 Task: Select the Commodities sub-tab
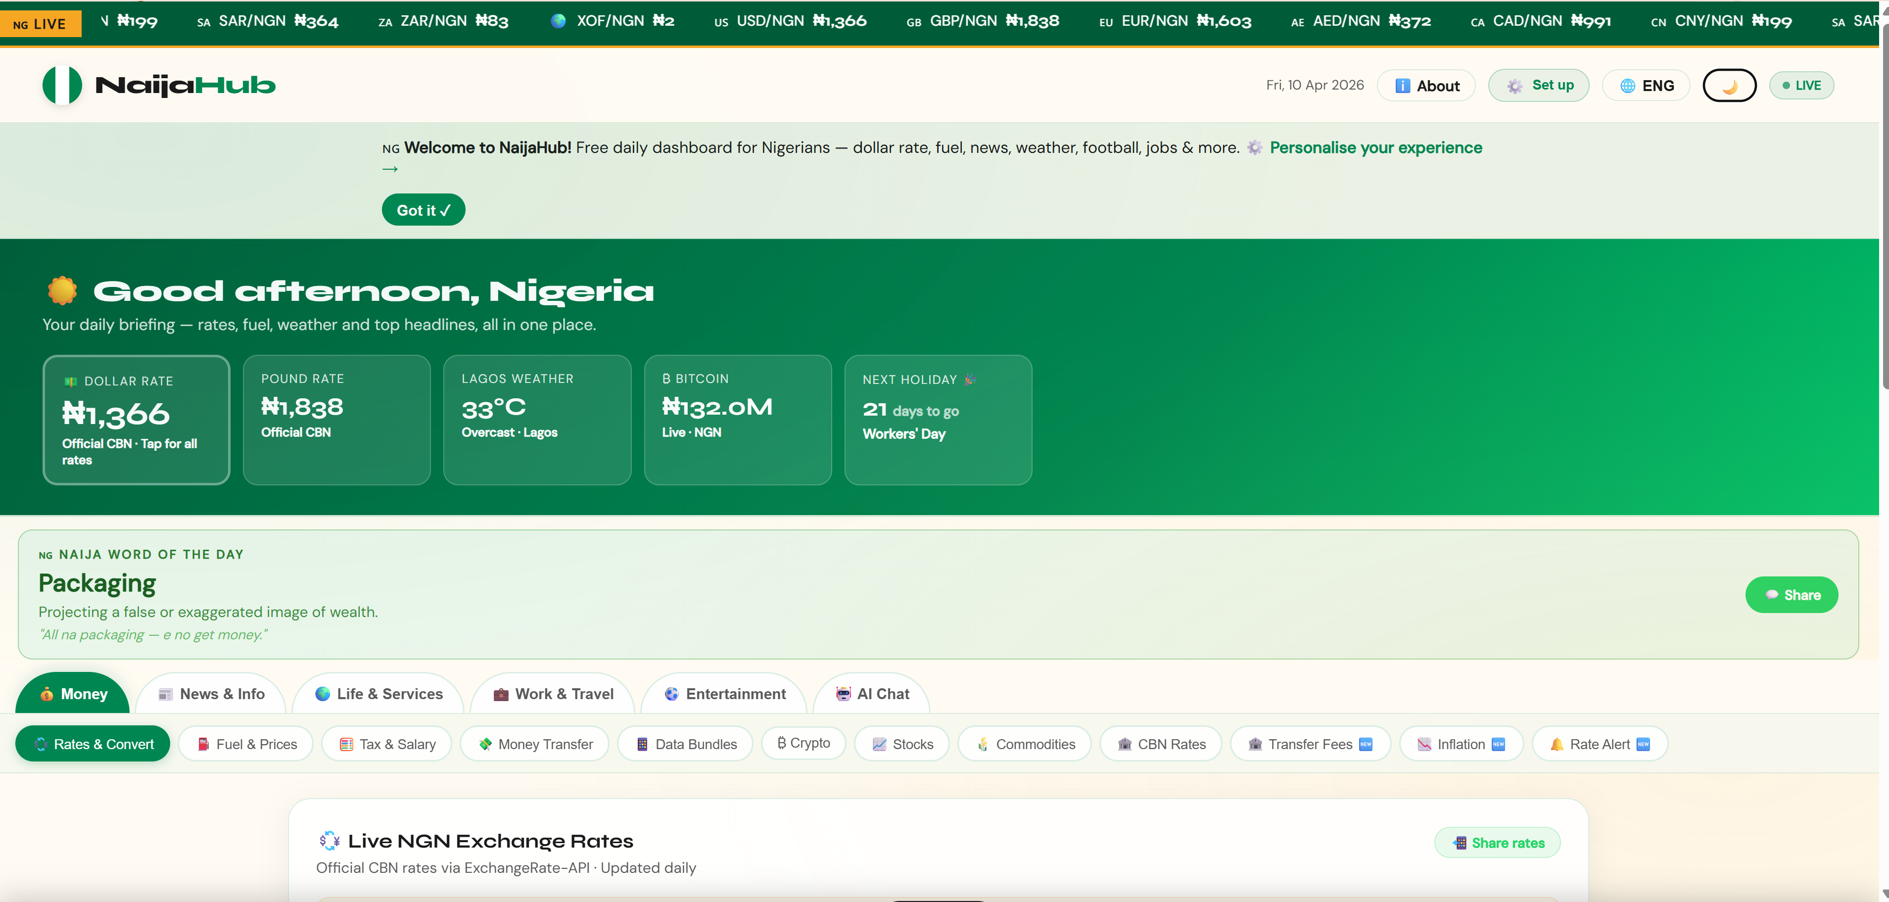[1025, 744]
